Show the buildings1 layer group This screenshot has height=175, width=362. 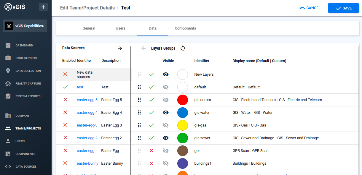(166, 163)
